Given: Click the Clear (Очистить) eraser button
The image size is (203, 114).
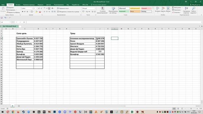Looking at the screenshot, I should click(x=176, y=12).
